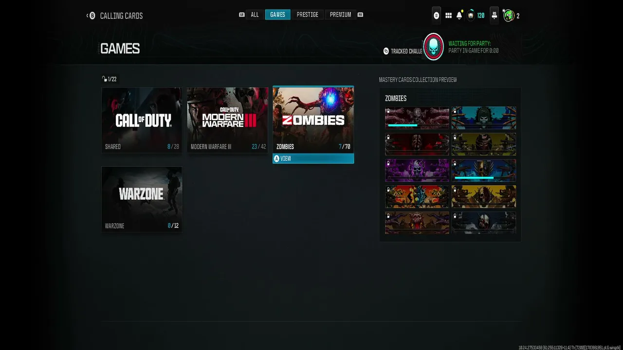Image resolution: width=623 pixels, height=350 pixels.
Task: Select the bright yellow skull mastery card
Action: click(x=484, y=196)
